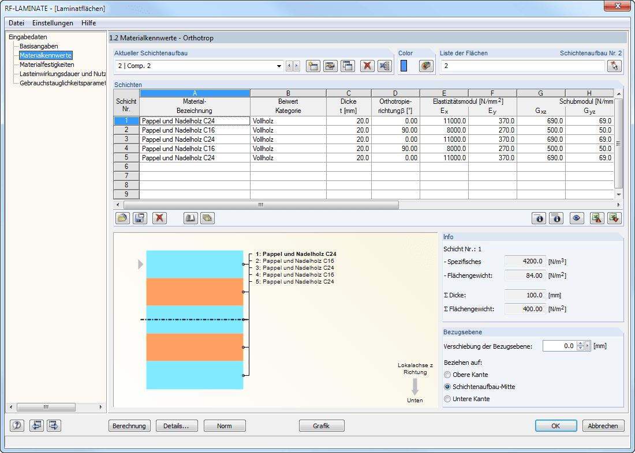Screen dimensions: 635x453
Task: Click the blue Color swatch
Action: pos(404,66)
